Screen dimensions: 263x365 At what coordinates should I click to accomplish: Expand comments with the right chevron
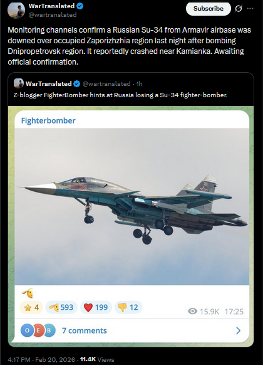238,331
